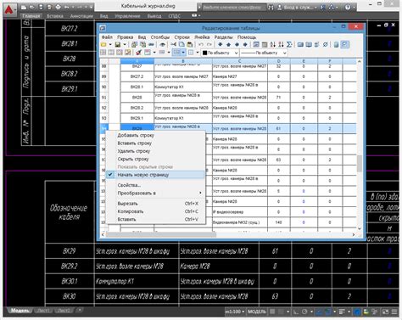Click the print icon in AutoCAD quick access toolbar
The height and width of the screenshot is (320, 402).
point(58,7)
